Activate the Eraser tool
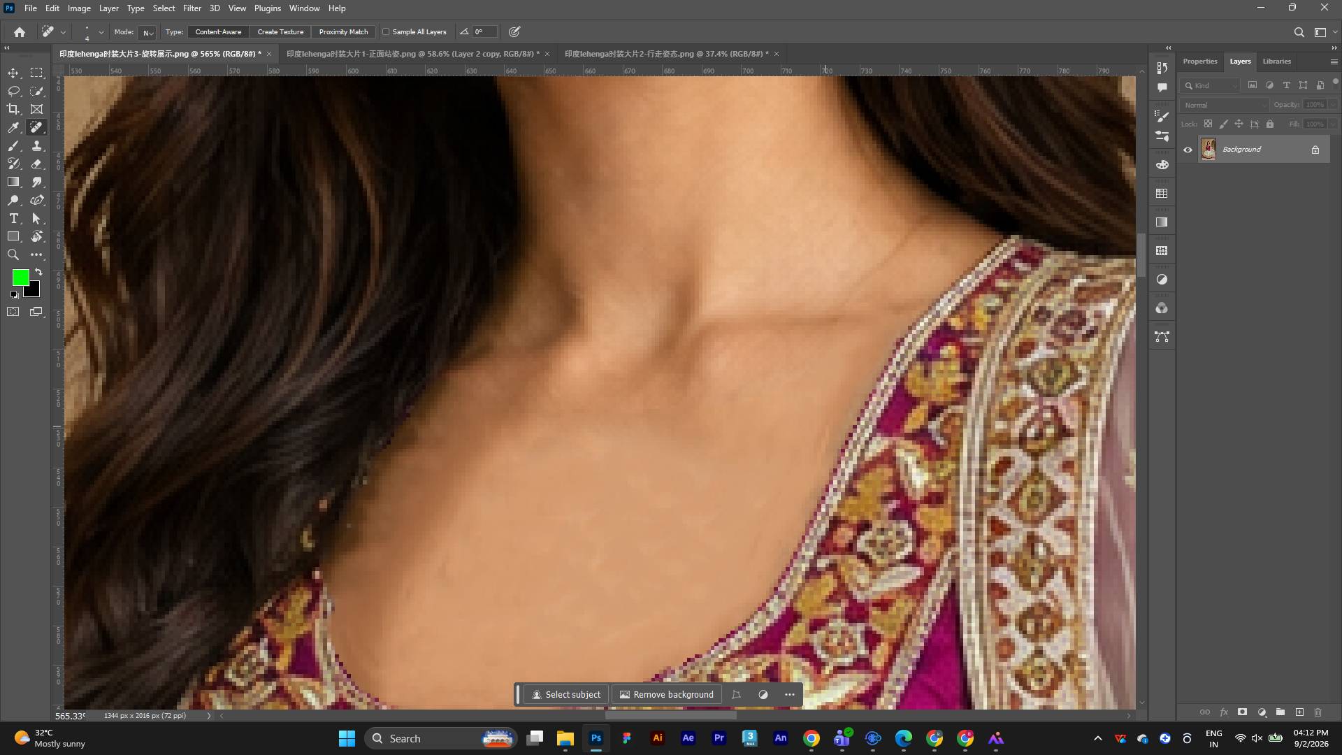Viewport: 1342px width, 755px height. [x=37, y=164]
